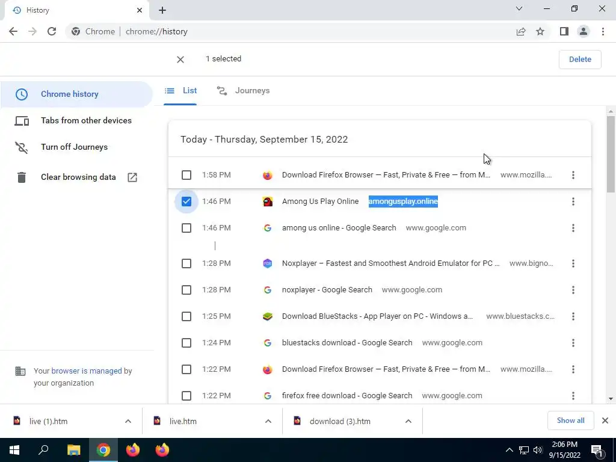The height and width of the screenshot is (462, 616).
Task: Expand options for download (3).htm
Action: coord(408,421)
